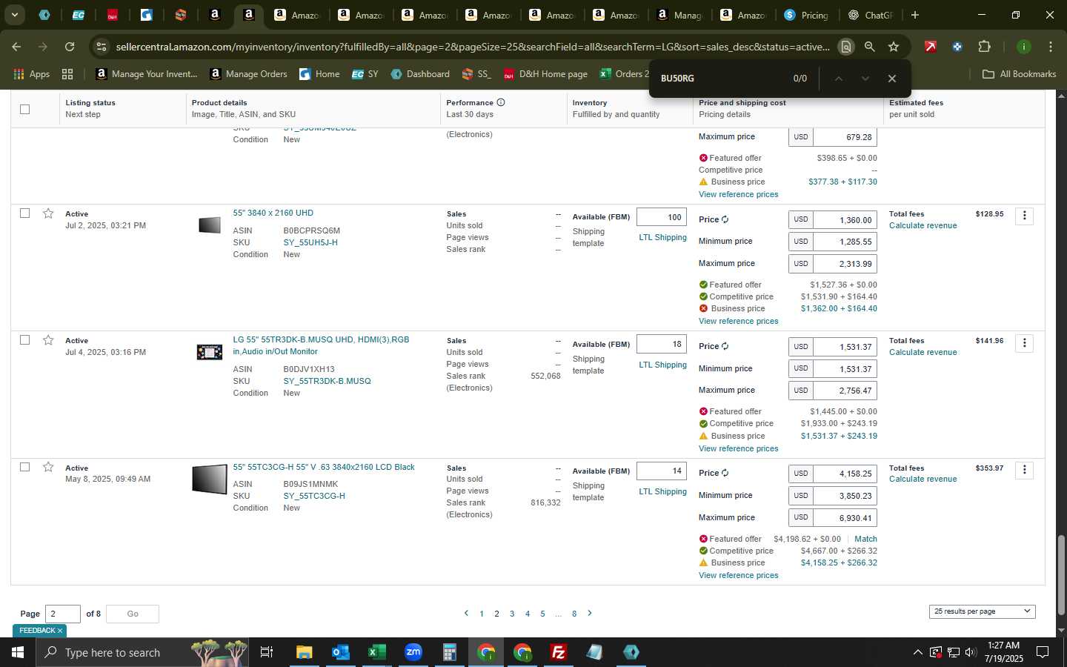Click Match next to featured offer

pyautogui.click(x=865, y=539)
